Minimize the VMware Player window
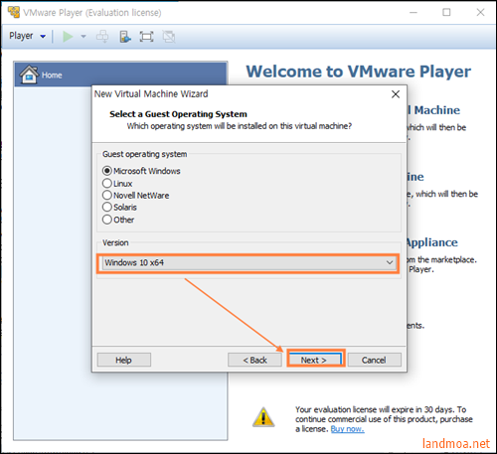 [x=414, y=13]
